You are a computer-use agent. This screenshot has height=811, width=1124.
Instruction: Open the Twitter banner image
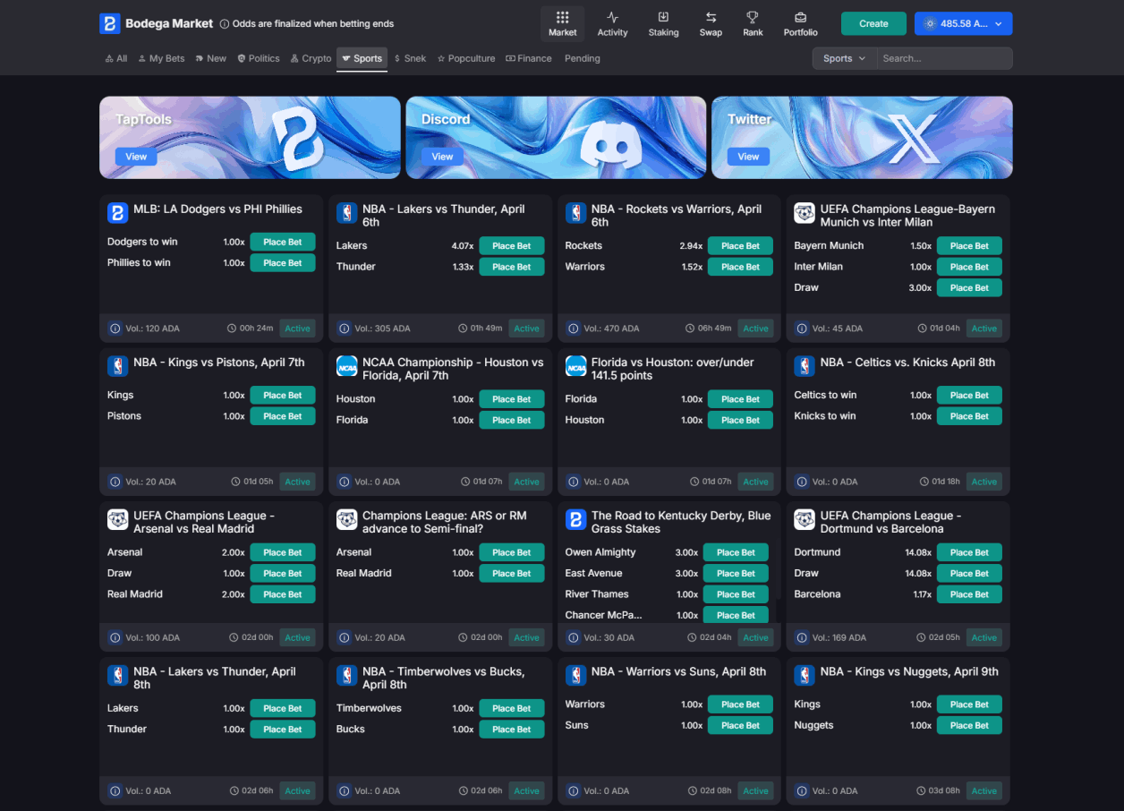(862, 138)
